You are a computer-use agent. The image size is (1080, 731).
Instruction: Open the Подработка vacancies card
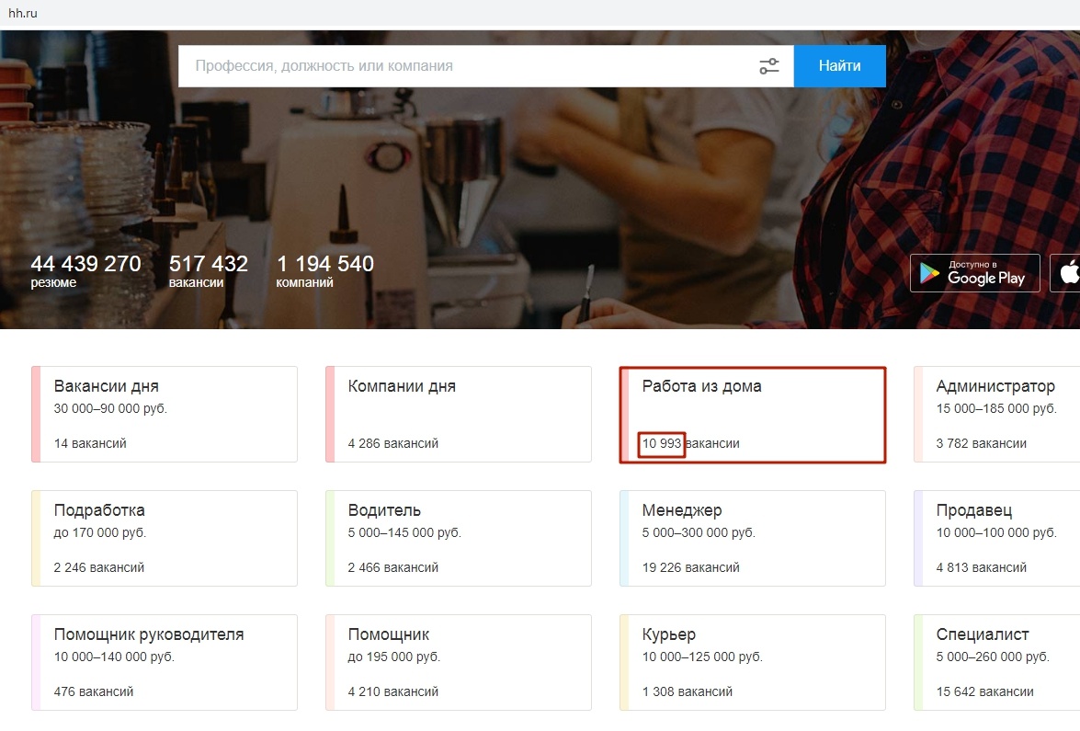[x=165, y=538]
